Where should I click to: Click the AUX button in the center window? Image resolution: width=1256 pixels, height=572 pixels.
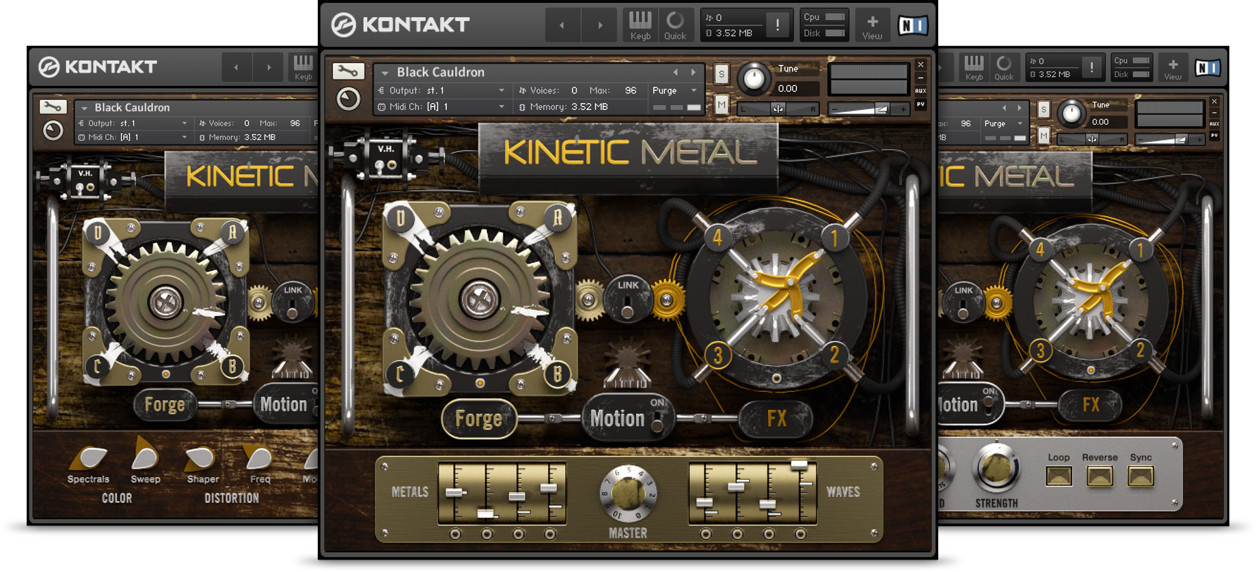pos(920,90)
